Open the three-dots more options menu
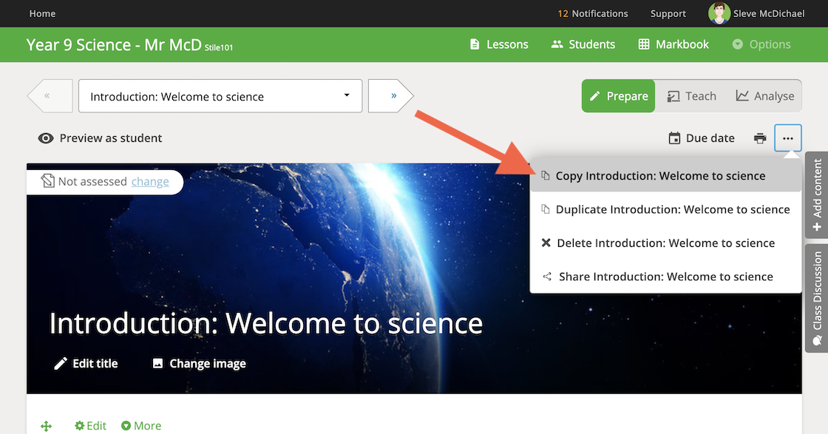 click(x=788, y=138)
